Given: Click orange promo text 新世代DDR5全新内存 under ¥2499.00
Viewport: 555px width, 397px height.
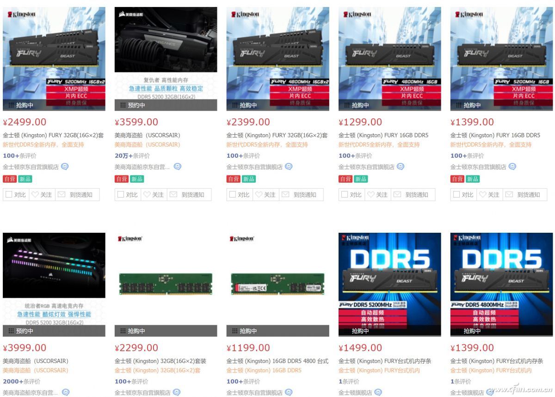Looking at the screenshot, I should [43, 145].
